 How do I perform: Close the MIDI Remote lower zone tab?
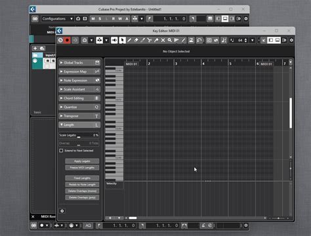(33, 216)
